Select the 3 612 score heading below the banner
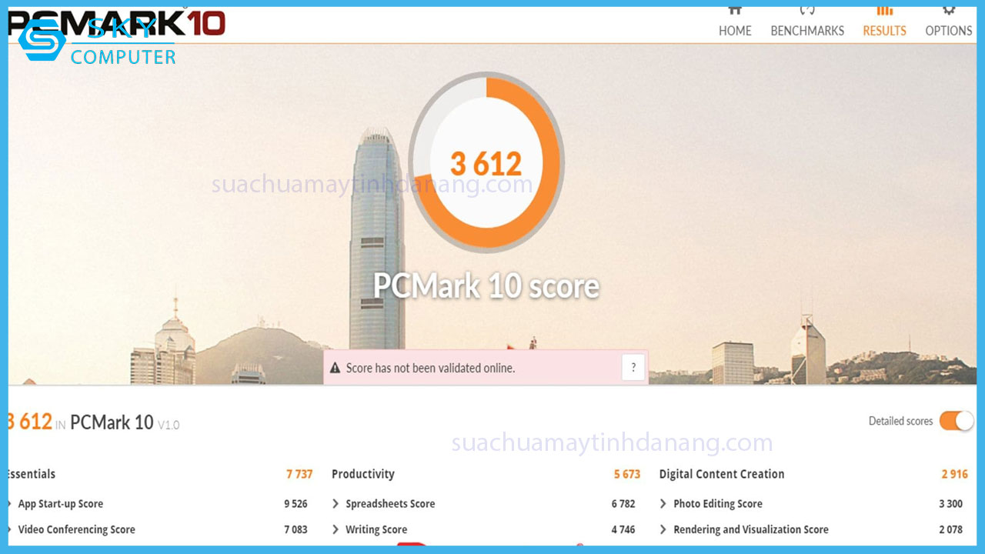This screenshot has height=554, width=985. pyautogui.click(x=28, y=421)
